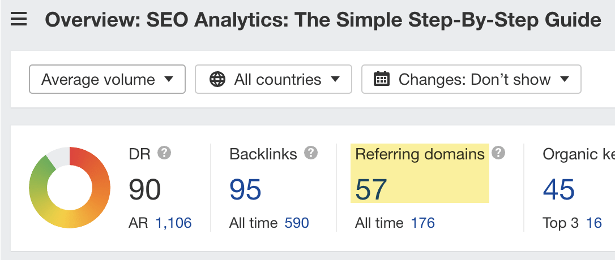Click the Referring domains count 57
The image size is (615, 260).
pyautogui.click(x=371, y=189)
